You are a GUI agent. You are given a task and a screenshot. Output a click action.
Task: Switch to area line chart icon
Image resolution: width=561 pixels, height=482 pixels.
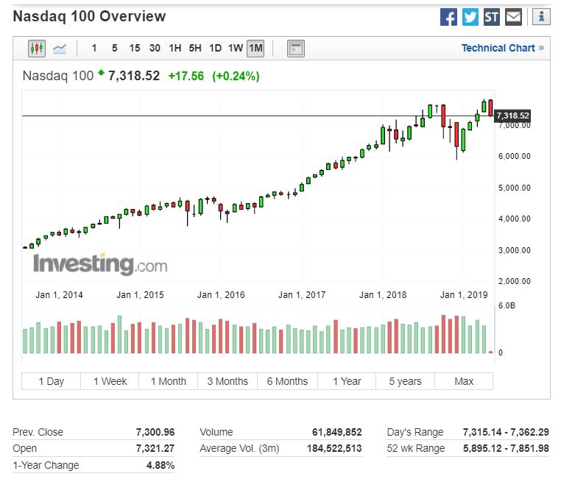60,49
